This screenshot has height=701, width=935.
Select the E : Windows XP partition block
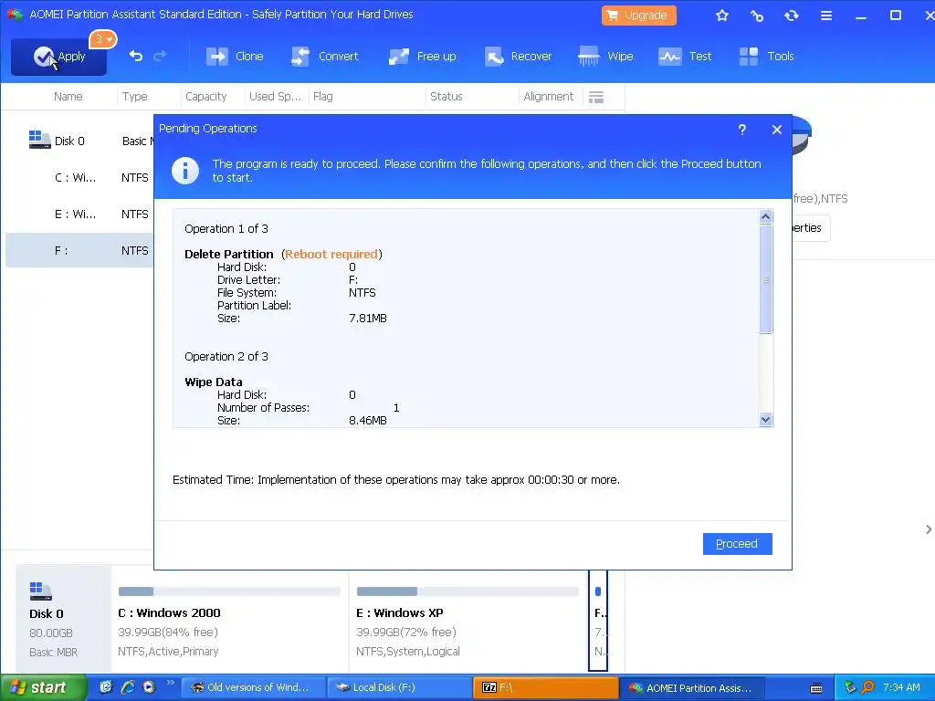[468, 620]
